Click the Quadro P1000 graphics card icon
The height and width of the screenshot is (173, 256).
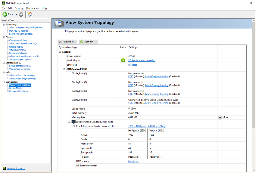click(69, 69)
